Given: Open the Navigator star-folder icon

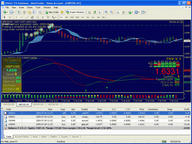Looking at the screenshot, I should point(29,12).
